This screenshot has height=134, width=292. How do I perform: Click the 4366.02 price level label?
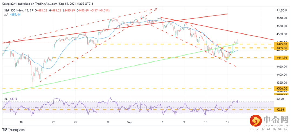pyautogui.click(x=282, y=88)
